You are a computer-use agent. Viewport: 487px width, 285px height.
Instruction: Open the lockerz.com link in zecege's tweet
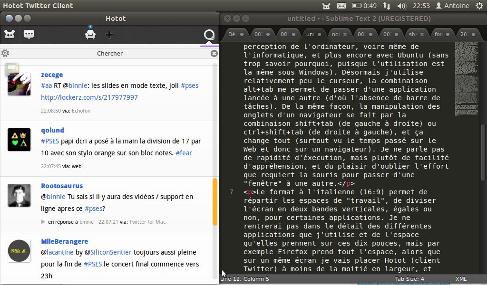(x=89, y=97)
